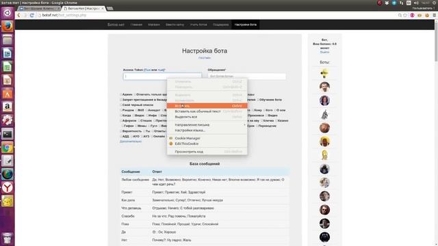Open the Terminal dock icon

[8, 134]
